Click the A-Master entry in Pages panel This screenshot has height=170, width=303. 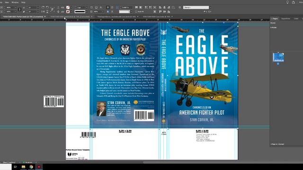[x=274, y=27]
